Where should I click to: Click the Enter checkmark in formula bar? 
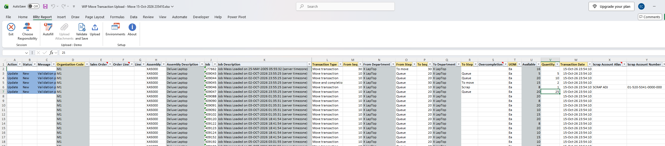[x=45, y=53]
